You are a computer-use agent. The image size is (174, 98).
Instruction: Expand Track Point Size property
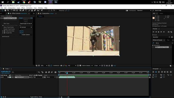point(3,31)
